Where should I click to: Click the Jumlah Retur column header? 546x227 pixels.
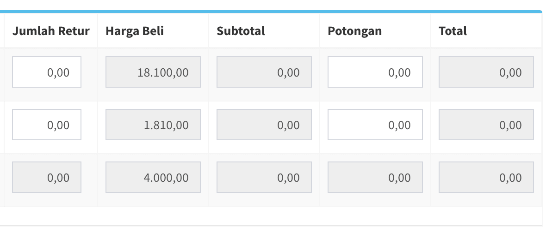[x=51, y=31]
